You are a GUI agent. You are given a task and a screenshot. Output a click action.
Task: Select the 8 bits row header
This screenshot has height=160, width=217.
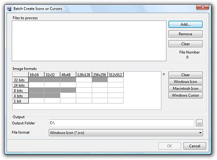tap(21, 90)
